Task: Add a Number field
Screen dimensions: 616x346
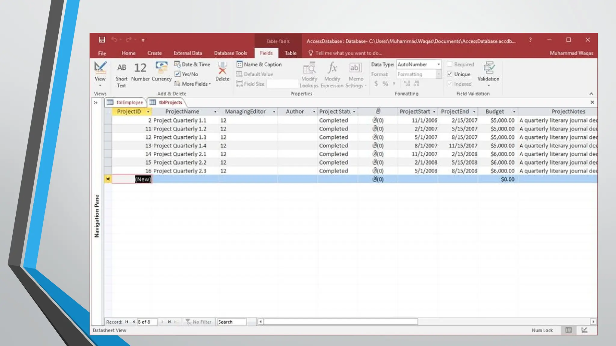Action: (140, 71)
